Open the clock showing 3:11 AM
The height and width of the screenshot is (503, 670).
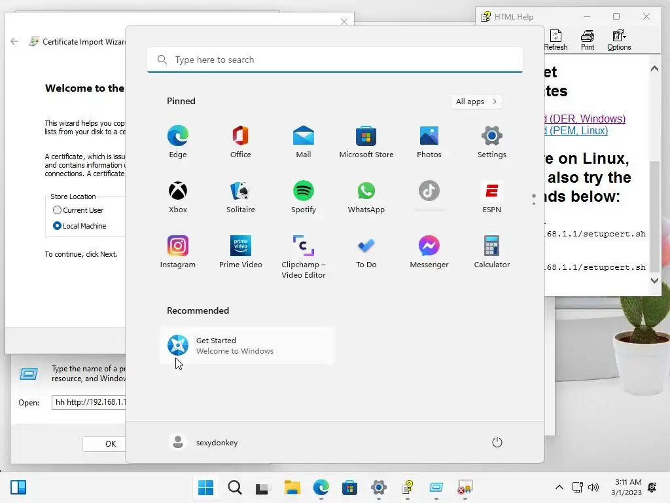(x=626, y=487)
